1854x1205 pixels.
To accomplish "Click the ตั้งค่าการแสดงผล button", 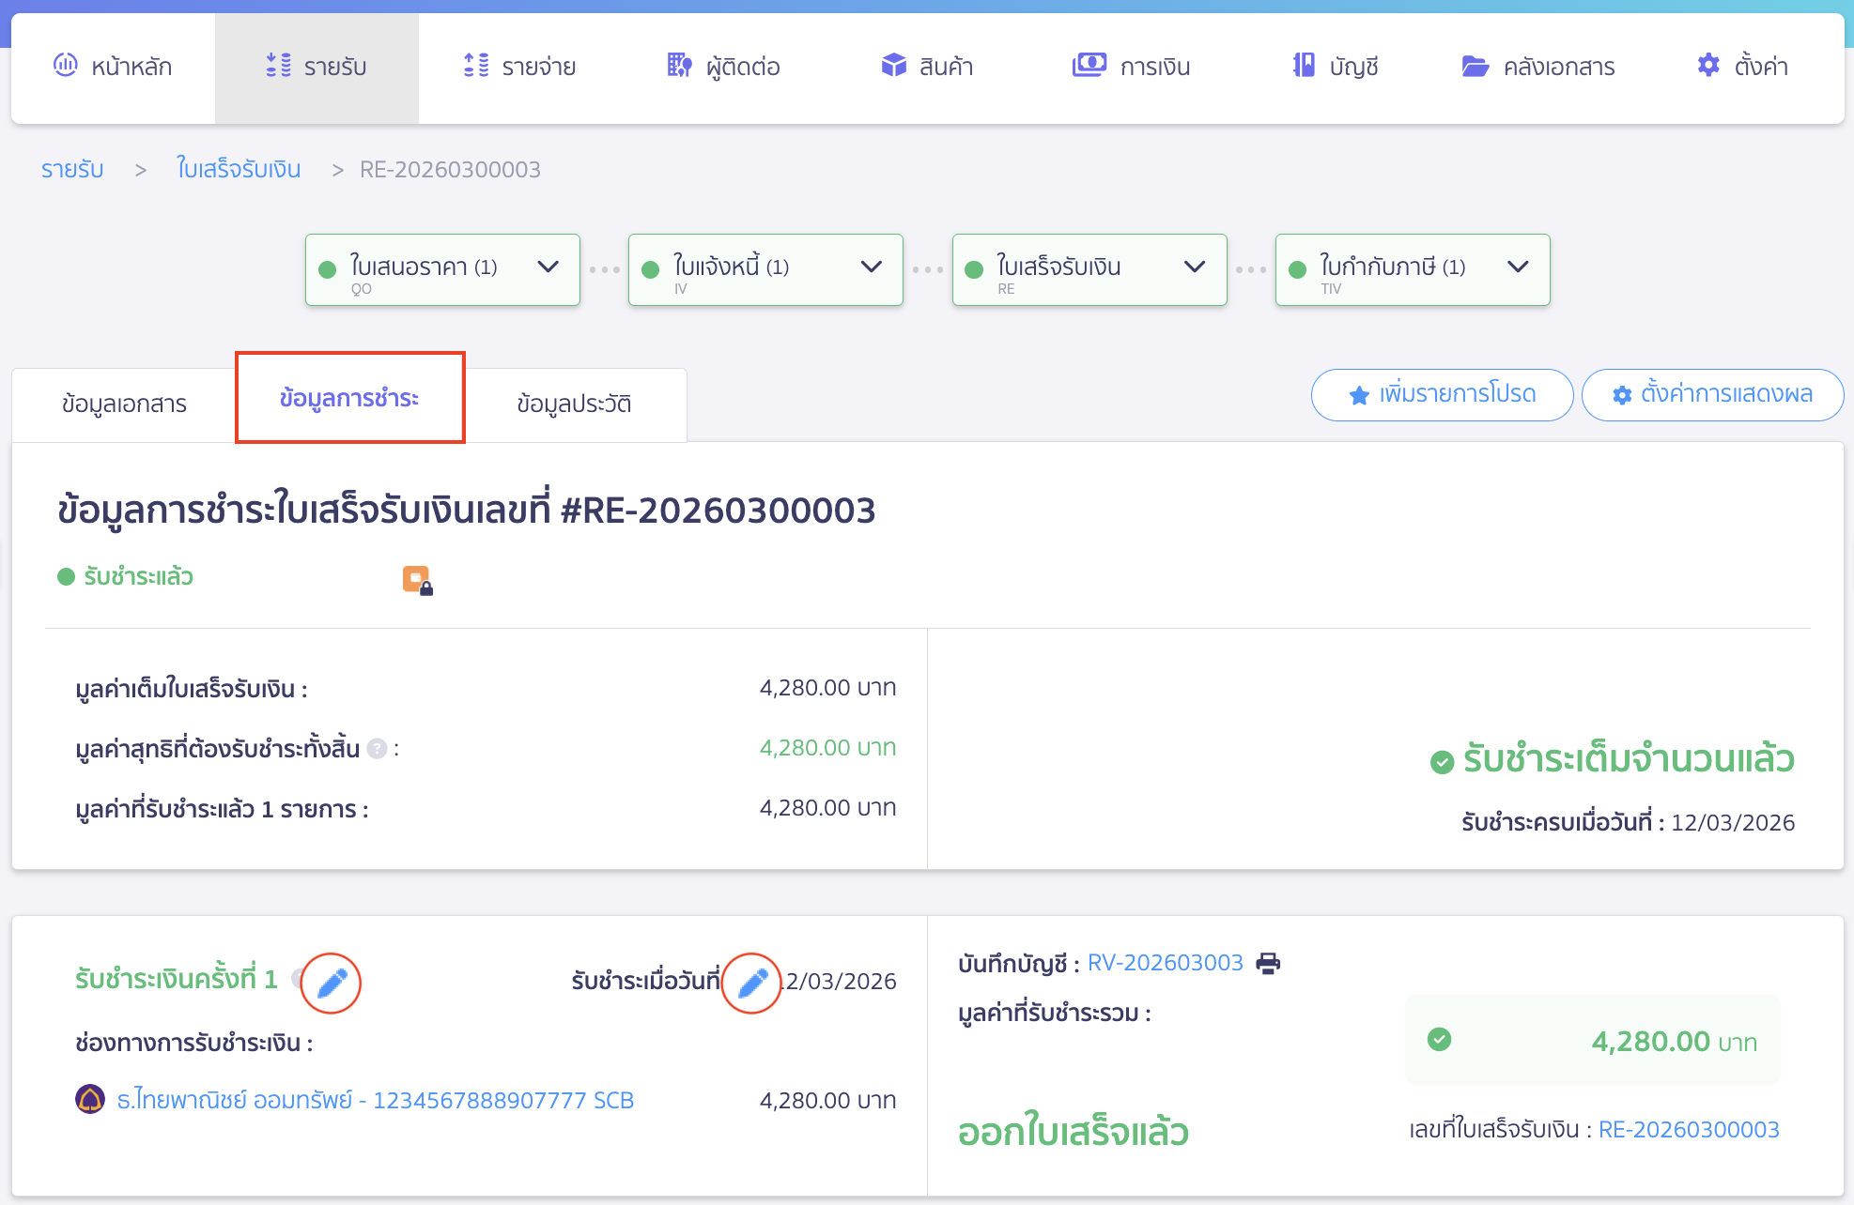I will coord(1712,395).
